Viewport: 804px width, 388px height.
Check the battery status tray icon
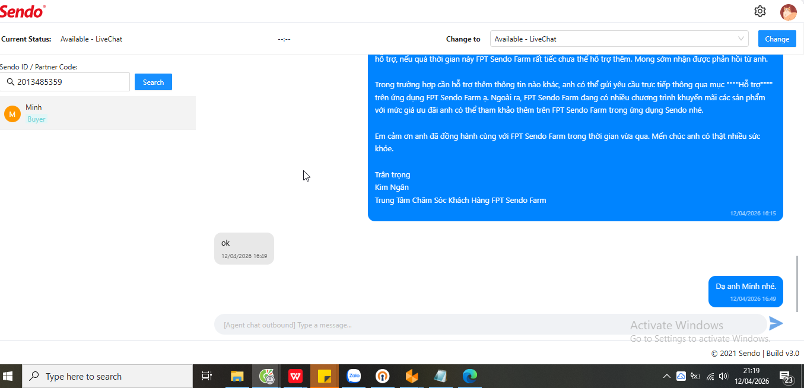click(x=695, y=376)
